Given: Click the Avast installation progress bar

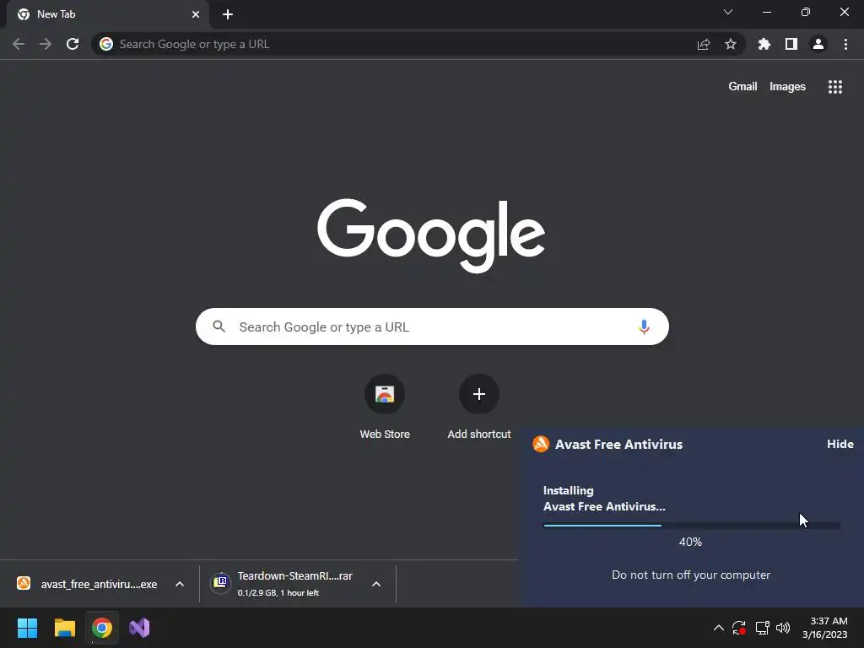Looking at the screenshot, I should pos(692,525).
